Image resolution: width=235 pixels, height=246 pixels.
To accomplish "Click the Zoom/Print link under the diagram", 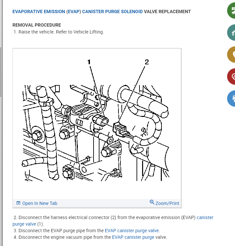I will (x=167, y=203).
